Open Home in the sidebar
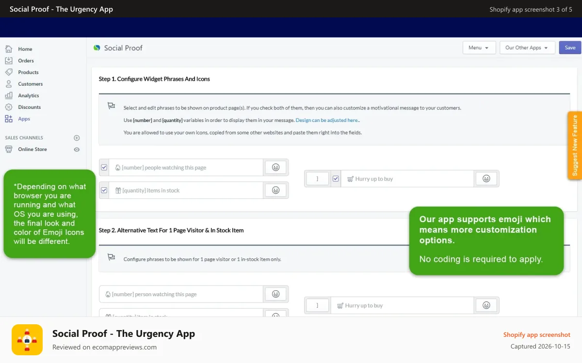Image resolution: width=582 pixels, height=363 pixels. (25, 49)
